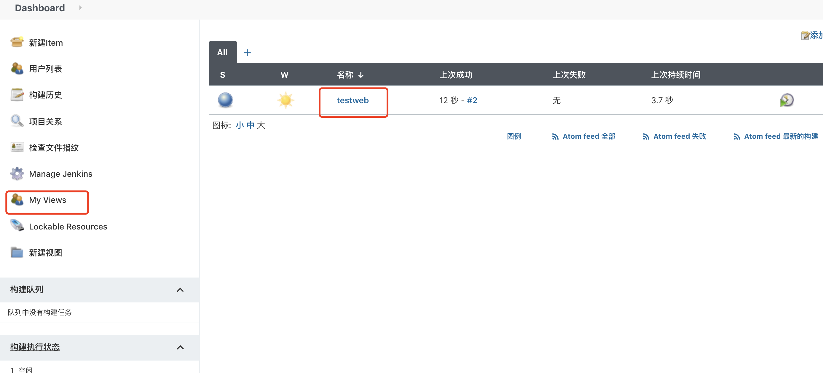
Task: Select the All view tab
Action: coord(222,52)
